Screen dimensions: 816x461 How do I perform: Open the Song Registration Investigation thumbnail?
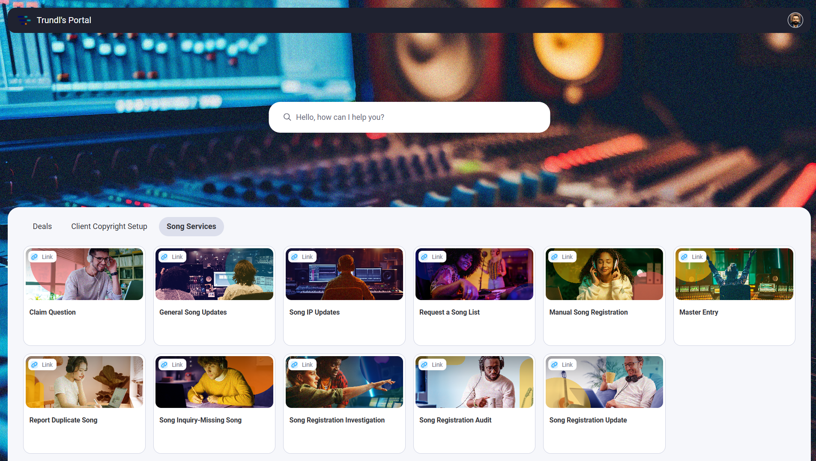(x=344, y=382)
